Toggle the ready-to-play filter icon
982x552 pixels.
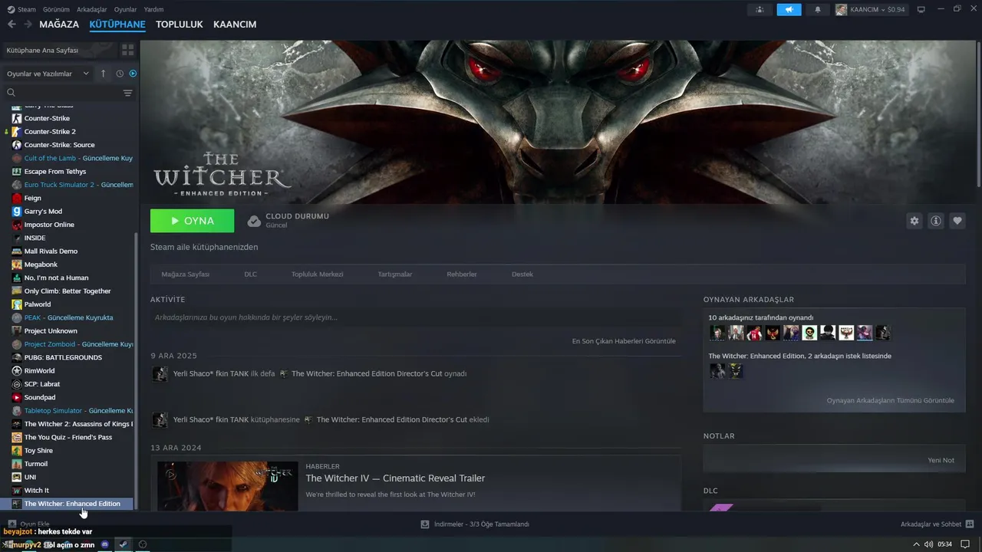(x=133, y=74)
